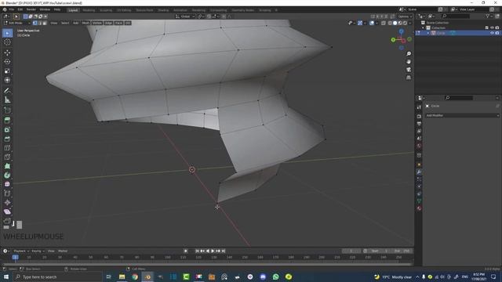
Task: Select the Loop Cut tool
Action: pos(7,148)
